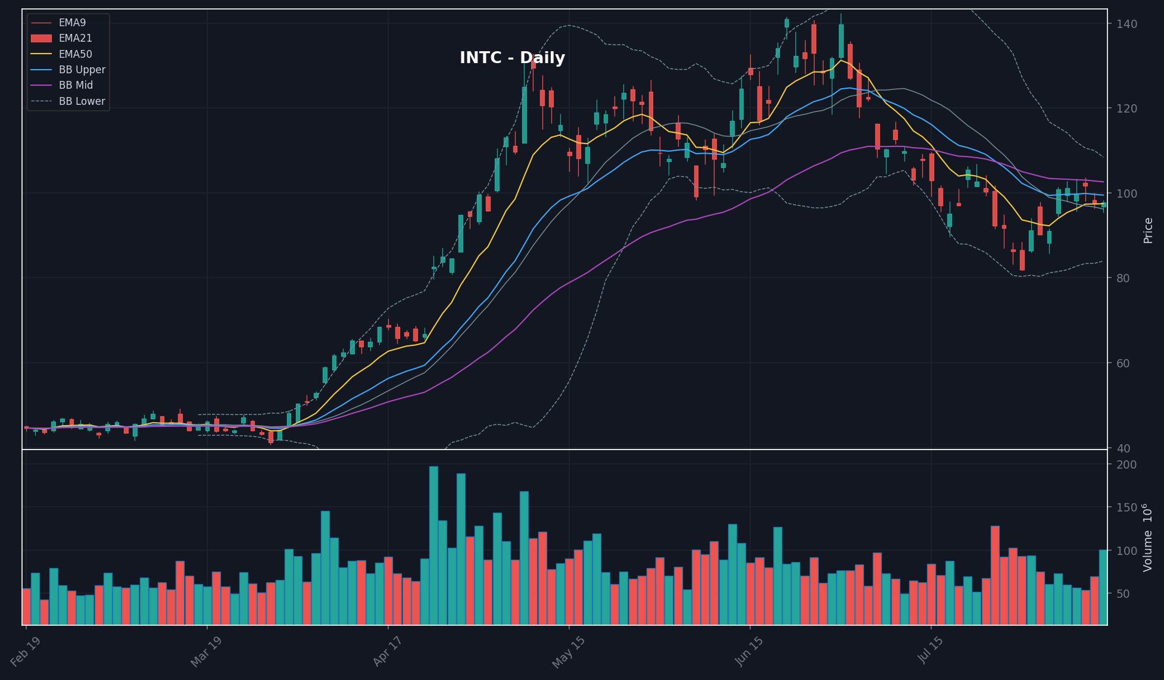Click the 100 price tick label
This screenshot has width=1164, height=680.
1126,194
